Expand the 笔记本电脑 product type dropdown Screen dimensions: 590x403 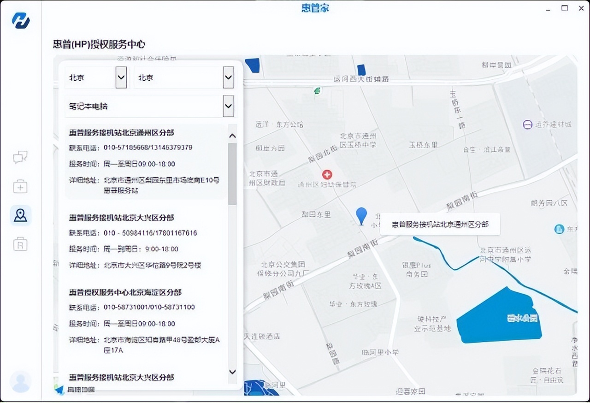click(x=150, y=106)
